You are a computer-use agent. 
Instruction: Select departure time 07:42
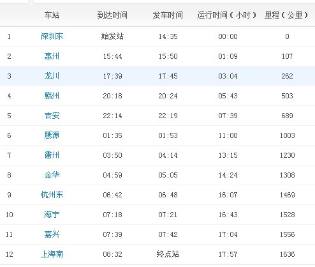click(x=168, y=234)
